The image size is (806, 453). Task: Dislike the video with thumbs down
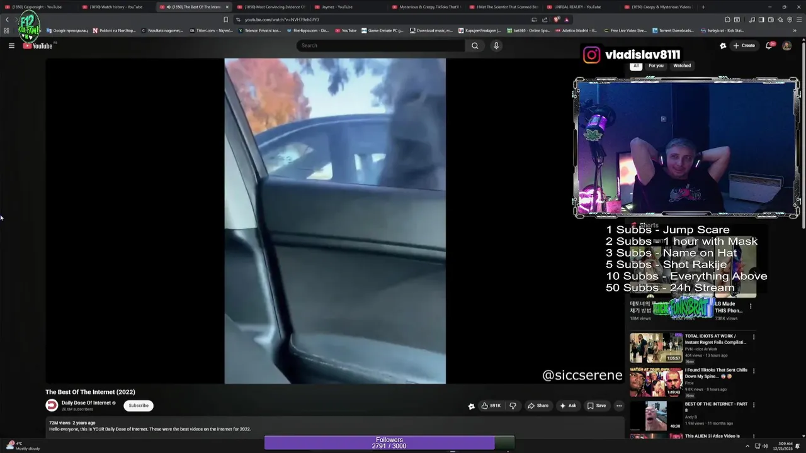tap(513, 406)
